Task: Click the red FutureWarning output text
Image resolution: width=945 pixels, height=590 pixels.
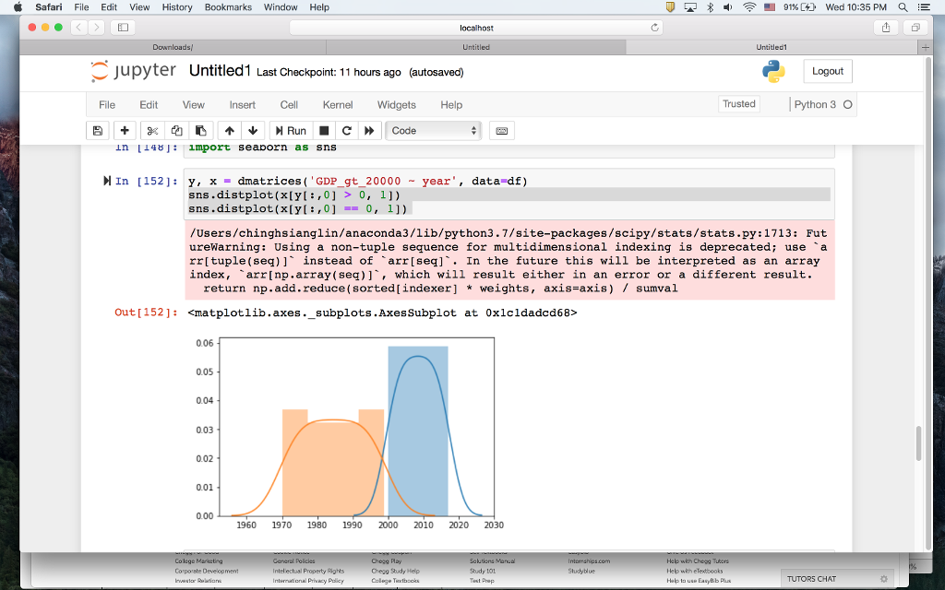Action: 509,261
